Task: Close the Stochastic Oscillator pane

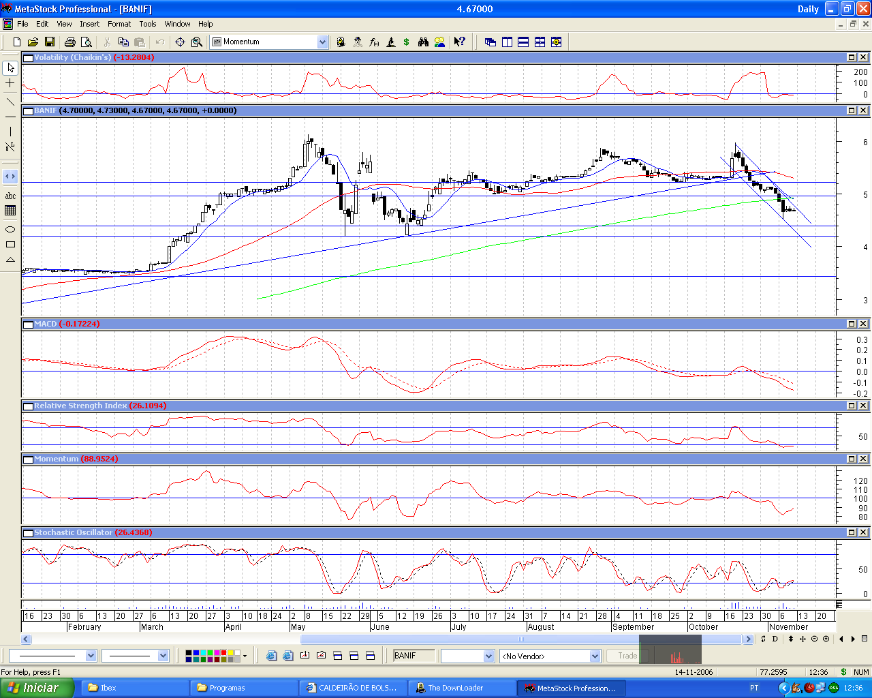Action: tap(863, 532)
